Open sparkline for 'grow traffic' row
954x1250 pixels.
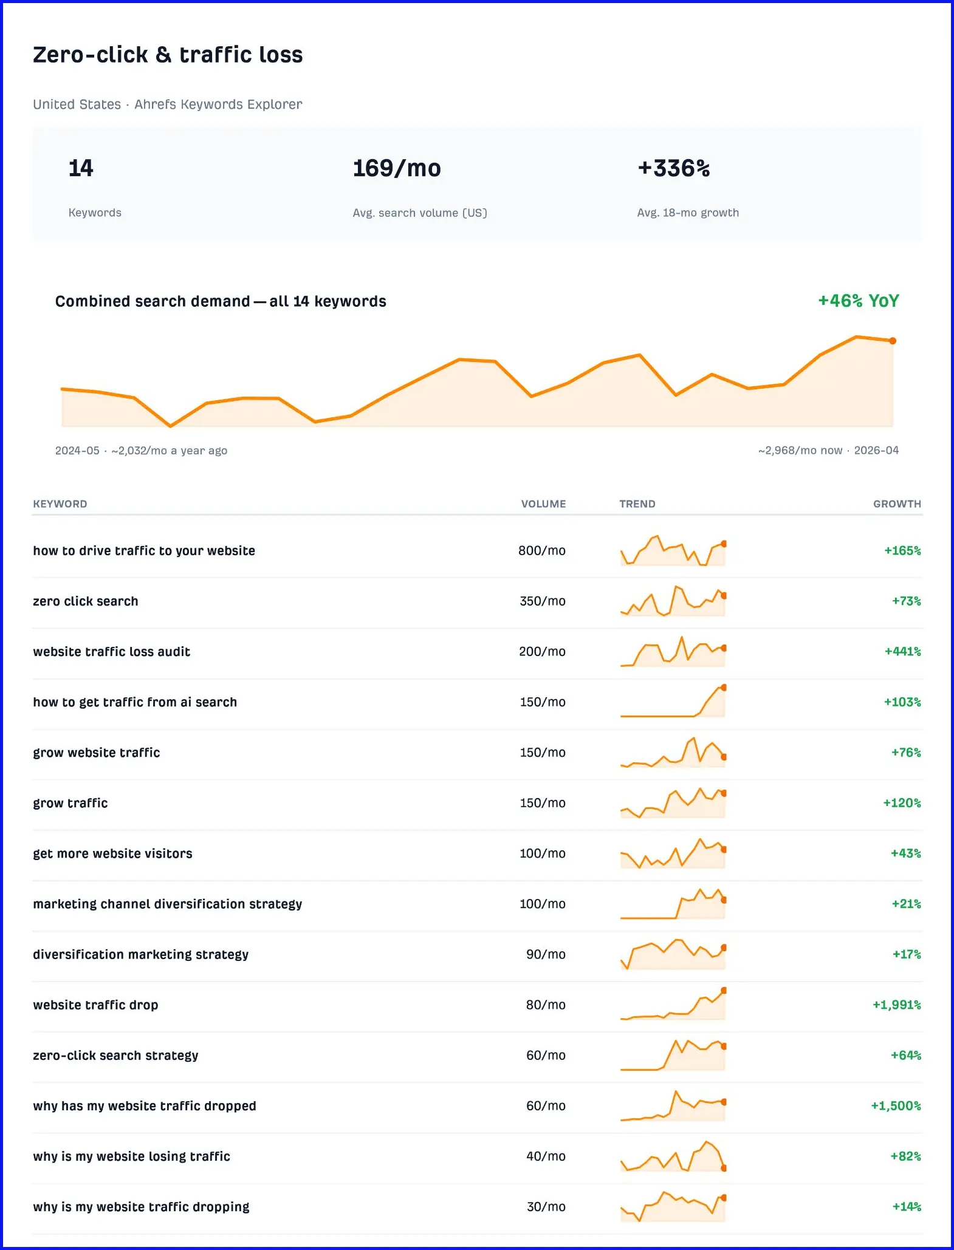coord(673,802)
